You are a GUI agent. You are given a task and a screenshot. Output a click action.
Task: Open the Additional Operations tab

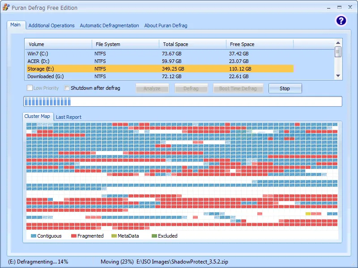51,25
